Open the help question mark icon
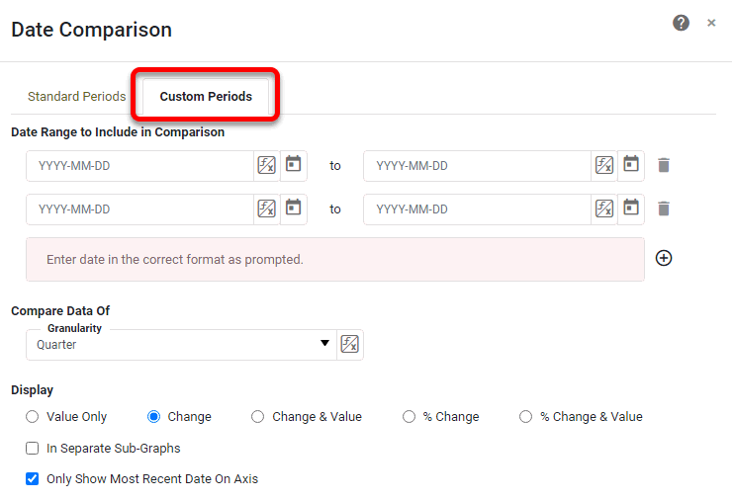The image size is (734, 501). pyautogui.click(x=681, y=23)
